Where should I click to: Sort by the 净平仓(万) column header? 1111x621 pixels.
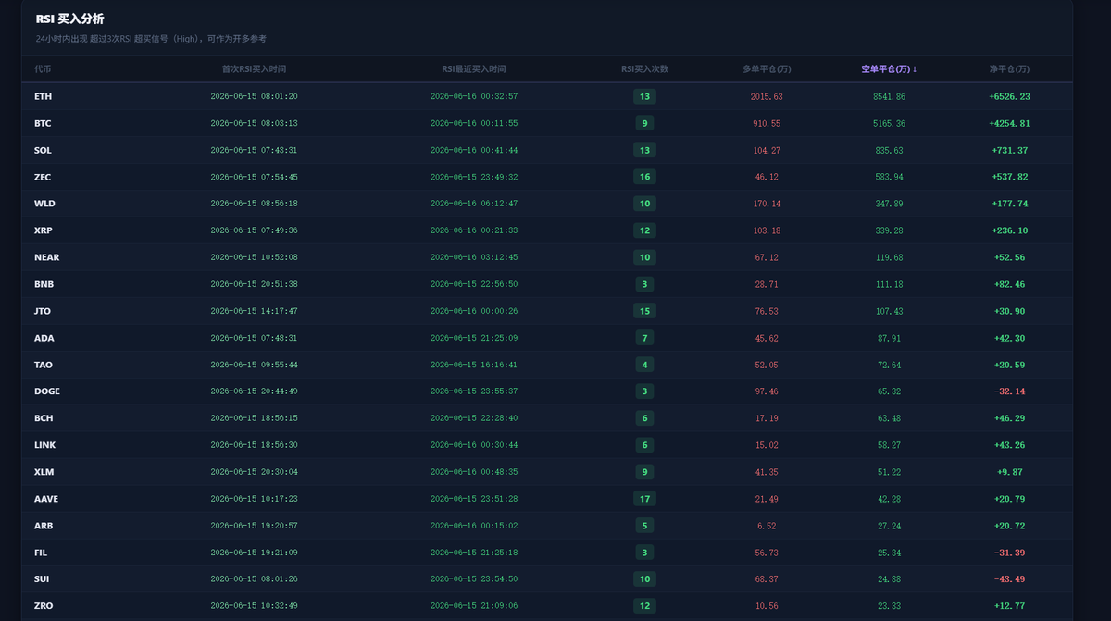[1009, 69]
